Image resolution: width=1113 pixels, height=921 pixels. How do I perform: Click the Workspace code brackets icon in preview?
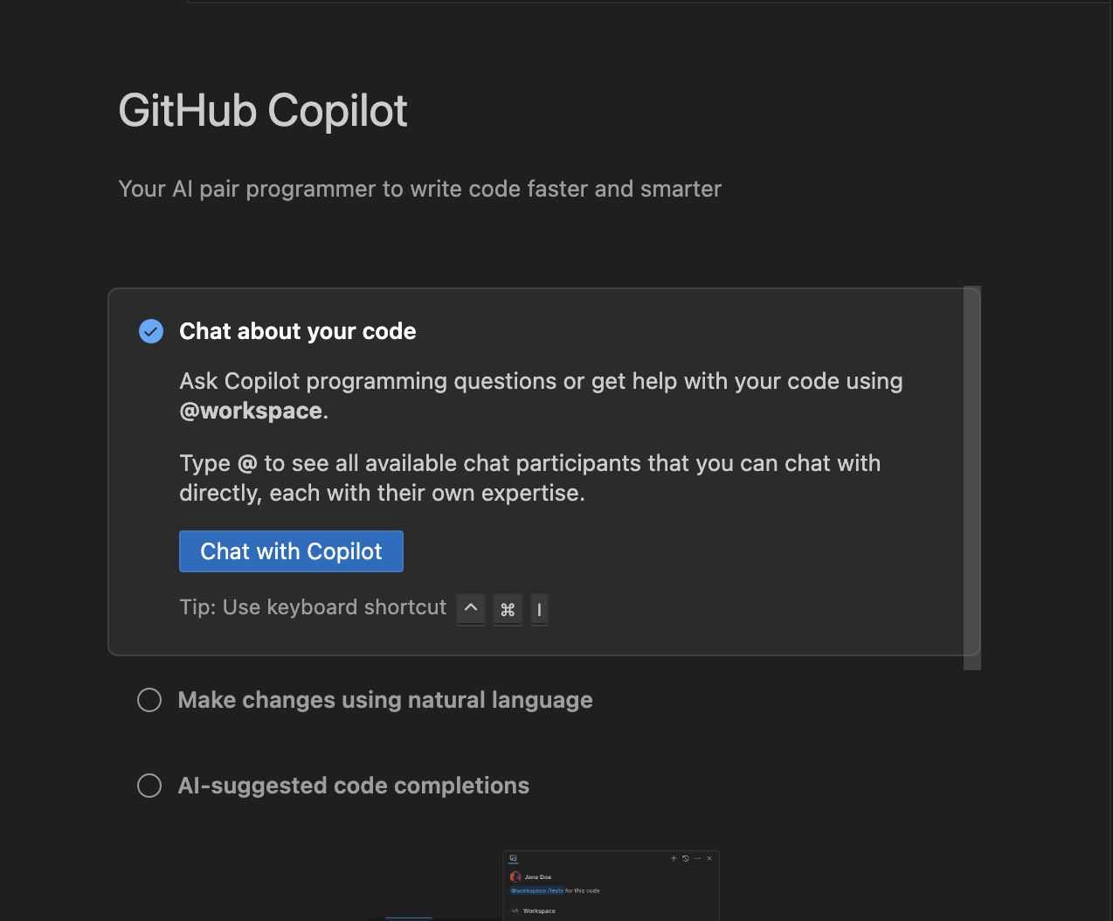515,911
